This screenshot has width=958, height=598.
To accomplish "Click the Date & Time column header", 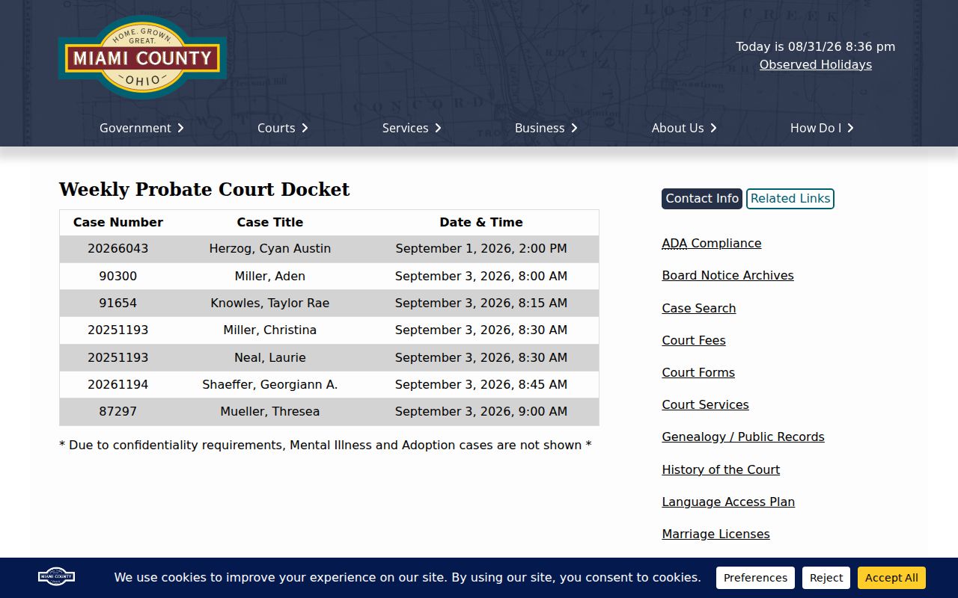I will coord(481,222).
